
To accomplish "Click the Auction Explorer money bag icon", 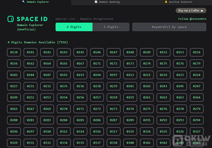I will 166,2.
